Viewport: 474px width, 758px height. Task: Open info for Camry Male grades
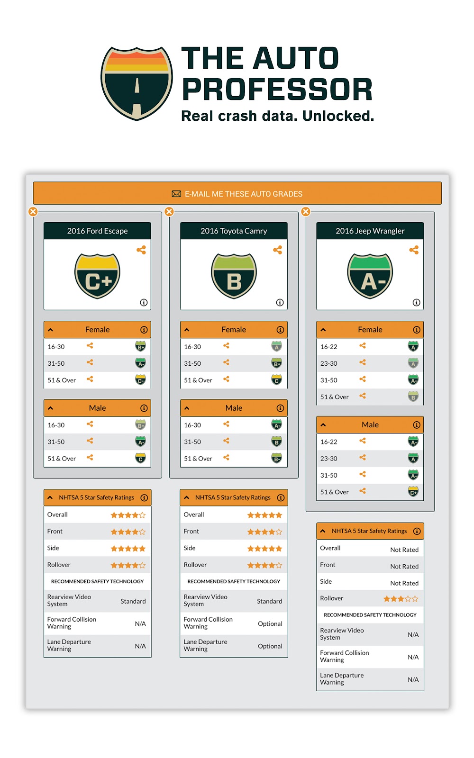tap(280, 408)
